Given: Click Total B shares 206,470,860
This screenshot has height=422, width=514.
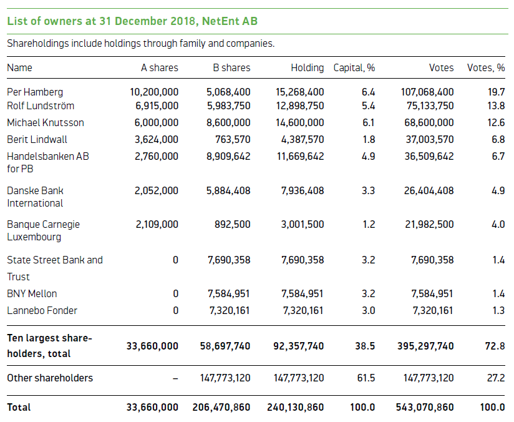Looking at the screenshot, I should [221, 407].
